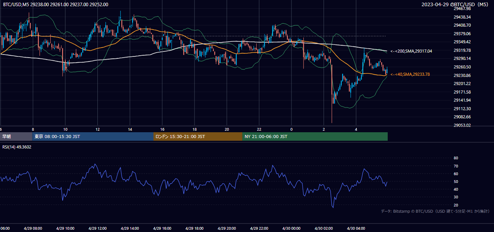
Task: Click price axis value 29379.06
Action: pos(462,34)
